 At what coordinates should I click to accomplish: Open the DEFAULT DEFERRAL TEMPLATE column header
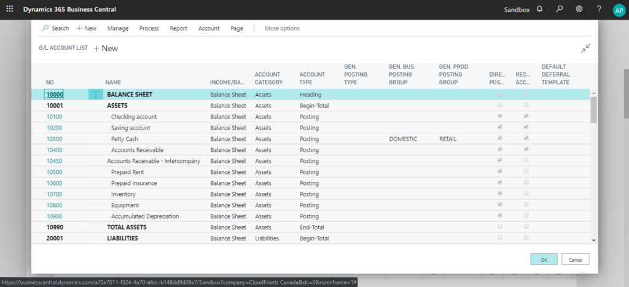556,74
